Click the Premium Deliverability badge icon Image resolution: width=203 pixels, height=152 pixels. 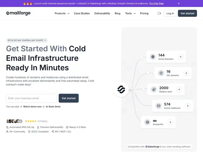coord(38,127)
